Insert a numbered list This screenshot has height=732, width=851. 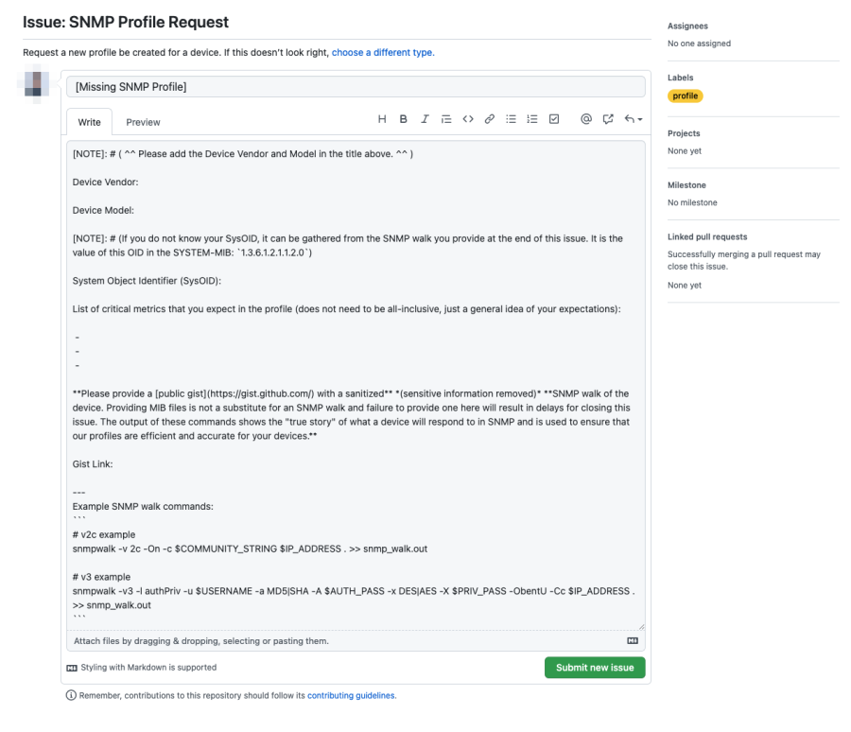tap(532, 118)
